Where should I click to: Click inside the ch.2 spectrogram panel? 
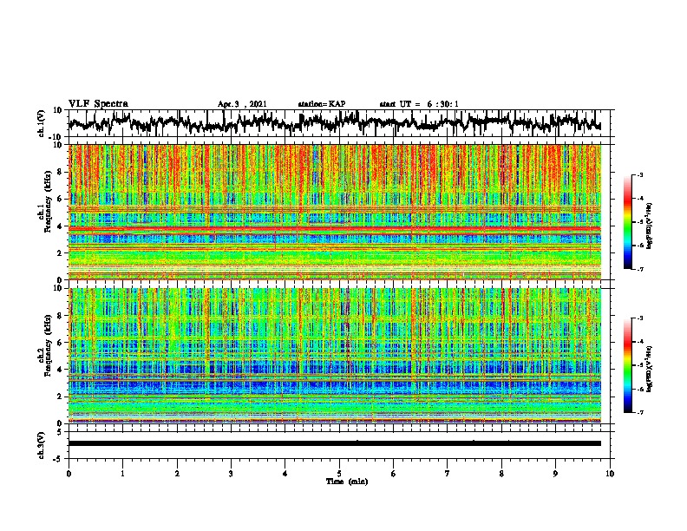click(335, 356)
